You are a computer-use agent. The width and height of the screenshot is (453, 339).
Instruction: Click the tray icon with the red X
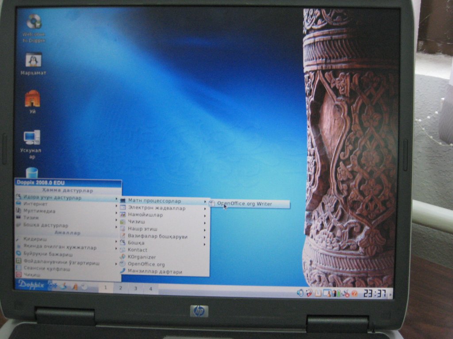click(345, 294)
